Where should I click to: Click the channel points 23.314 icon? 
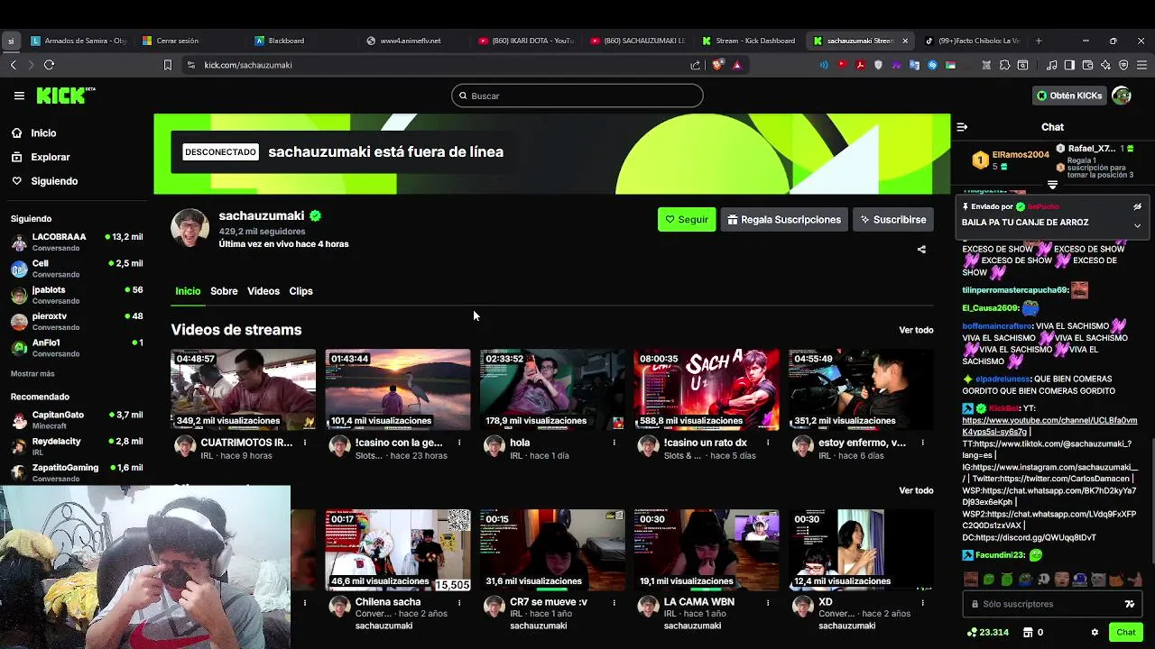(971, 633)
